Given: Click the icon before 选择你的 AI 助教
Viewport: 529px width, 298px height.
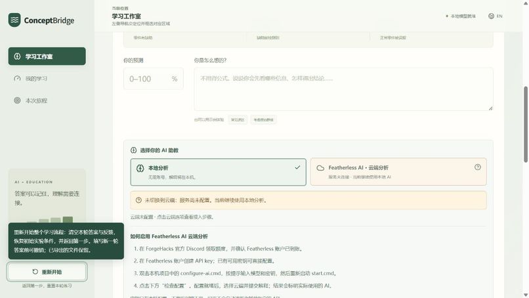Looking at the screenshot, I should click(x=134, y=150).
